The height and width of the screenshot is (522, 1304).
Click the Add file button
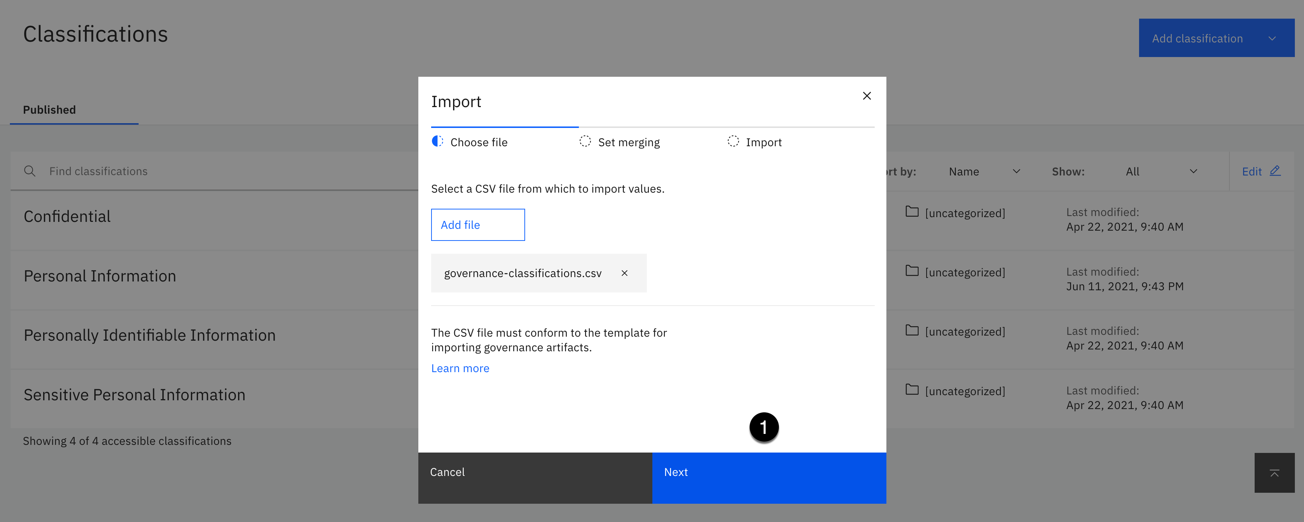tap(477, 224)
